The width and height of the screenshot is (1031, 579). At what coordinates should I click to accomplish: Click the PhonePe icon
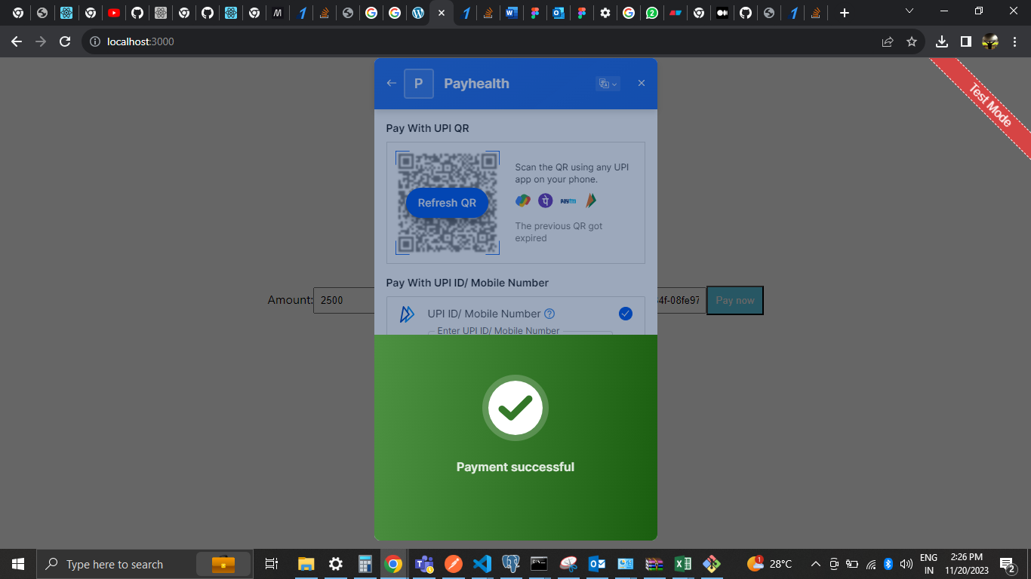(545, 201)
